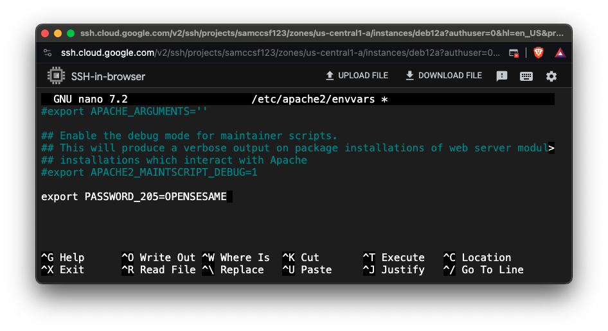Screen dimensions: 608x331
Task: Open the SSH settings gear
Action: point(551,76)
